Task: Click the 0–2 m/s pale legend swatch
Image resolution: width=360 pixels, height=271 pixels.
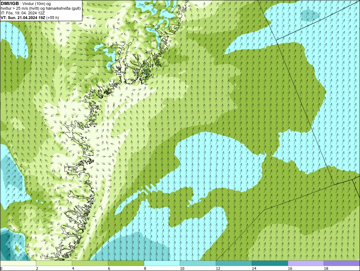Action: click(x=18, y=263)
